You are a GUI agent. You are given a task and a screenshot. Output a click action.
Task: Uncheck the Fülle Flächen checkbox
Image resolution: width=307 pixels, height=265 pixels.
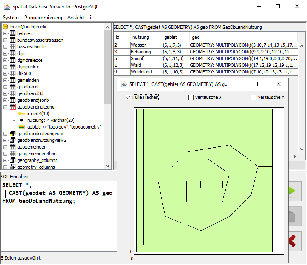click(129, 97)
